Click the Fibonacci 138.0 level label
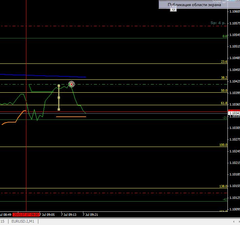The image size is (240, 225). click(223, 186)
